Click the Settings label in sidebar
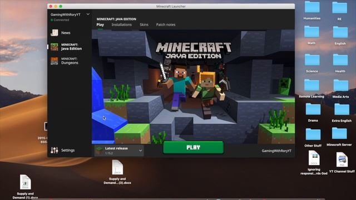 (68, 150)
